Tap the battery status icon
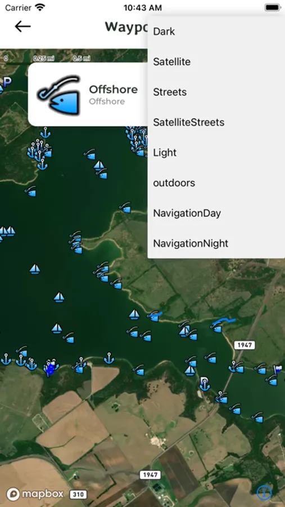This screenshot has width=285, height=507. pos(273,7)
